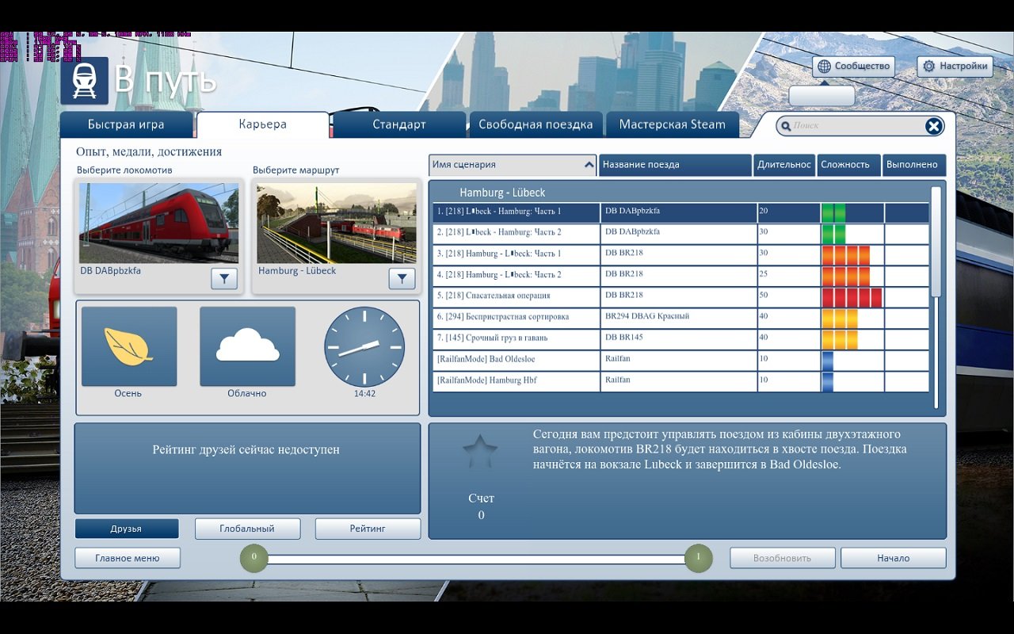
Task: Open Настройки with the gear icon
Action: tap(955, 67)
